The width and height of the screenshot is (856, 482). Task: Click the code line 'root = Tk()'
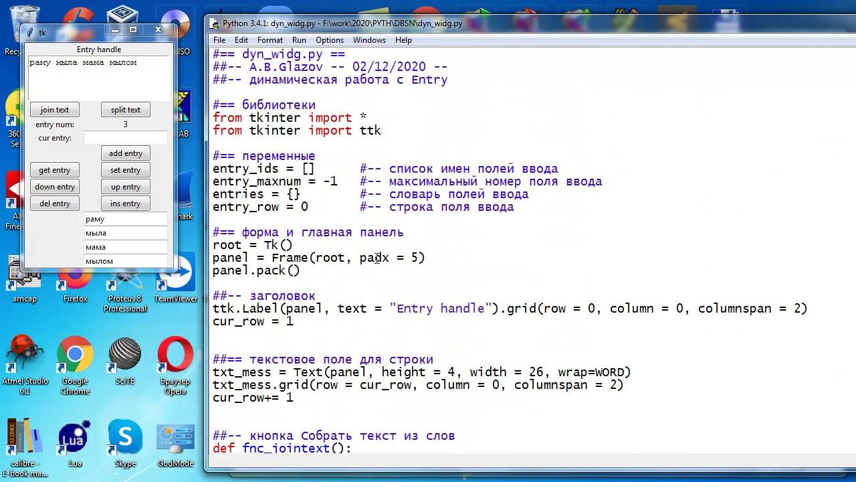(253, 245)
